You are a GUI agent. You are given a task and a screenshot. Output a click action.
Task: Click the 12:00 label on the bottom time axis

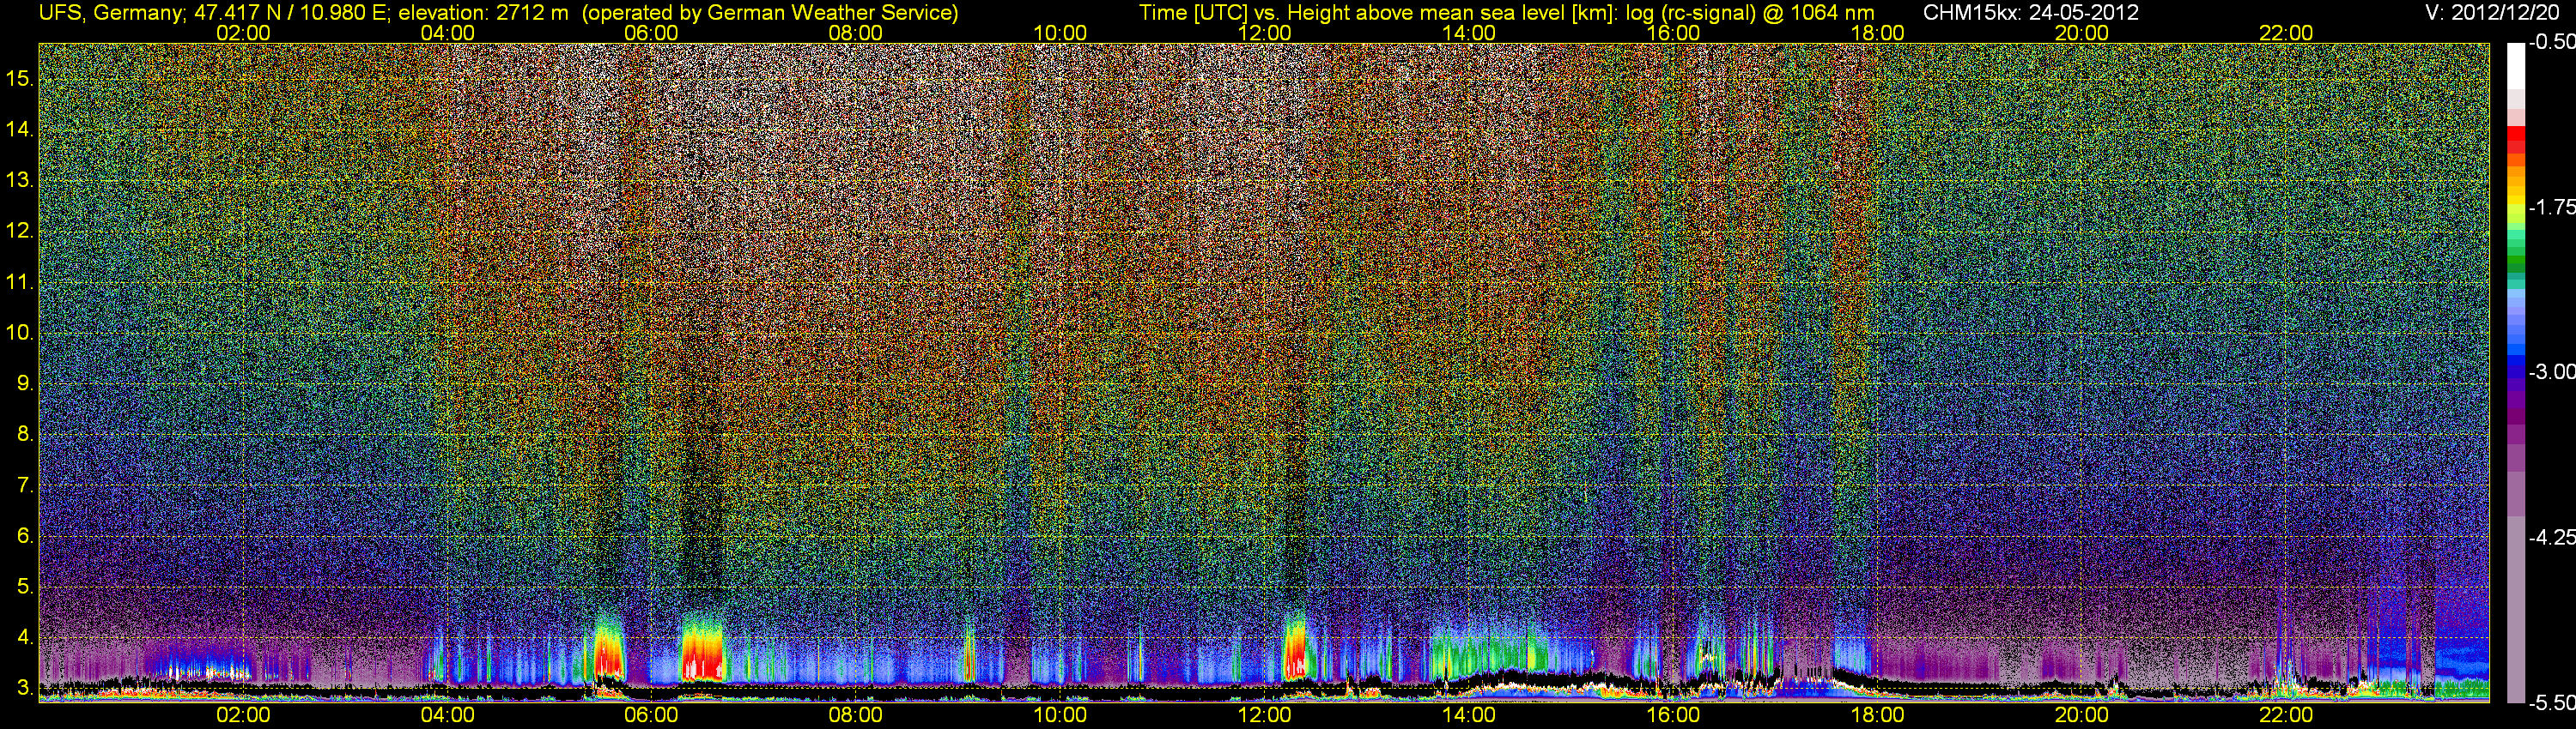1264,715
